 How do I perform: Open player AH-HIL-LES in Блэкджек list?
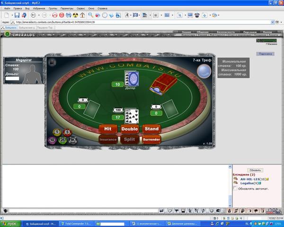250,179
